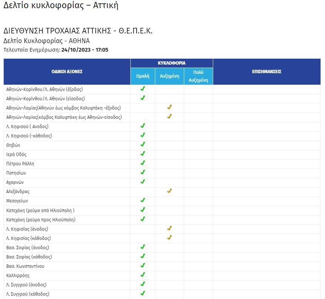Screen dimensions: 325x299
Task: Select text Αθηνών-Λαμίας(Αθηνών έως κόμβος Καλυφτάκη -έξοδος)
Action: (x=64, y=108)
